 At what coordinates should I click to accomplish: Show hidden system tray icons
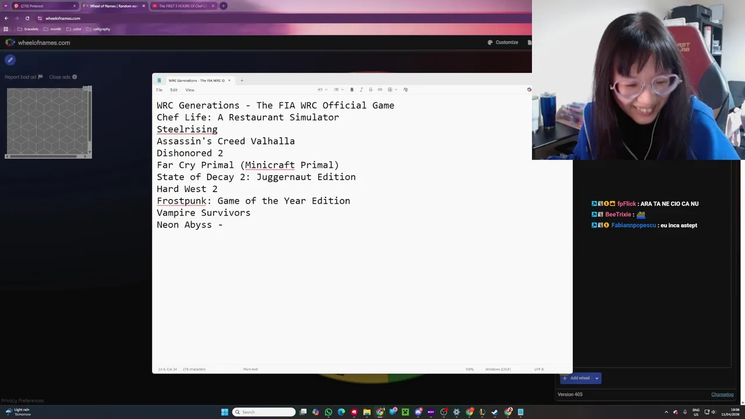(666, 412)
